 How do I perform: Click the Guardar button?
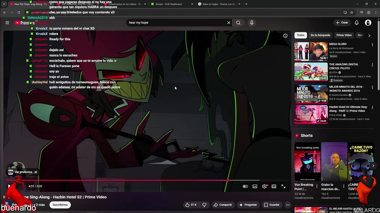272,205
